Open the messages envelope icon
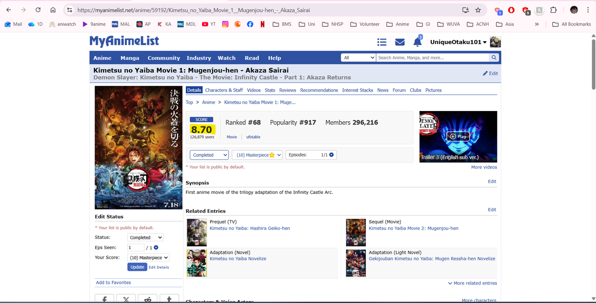Viewport: 596px width, 303px height. 400,42
